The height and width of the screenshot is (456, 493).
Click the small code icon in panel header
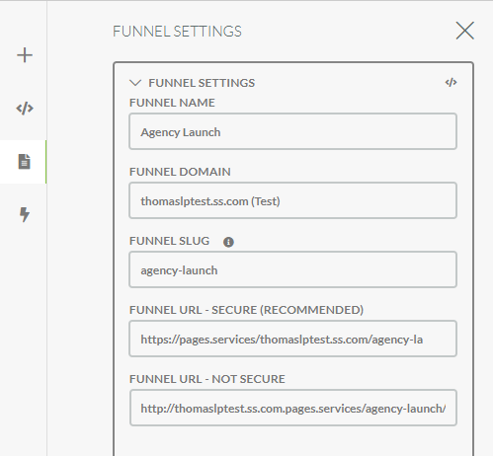click(451, 82)
